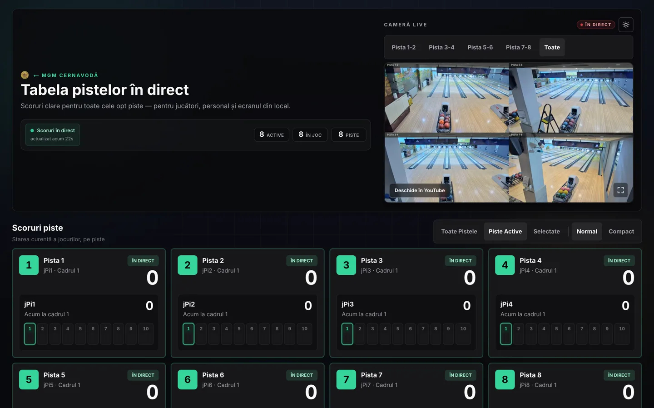Screen dimensions: 654x408
Task: Switch to Compact view mode
Action: [621, 231]
